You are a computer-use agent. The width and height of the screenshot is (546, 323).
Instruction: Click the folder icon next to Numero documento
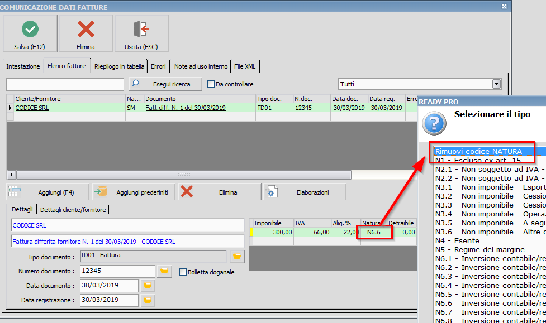pos(164,271)
